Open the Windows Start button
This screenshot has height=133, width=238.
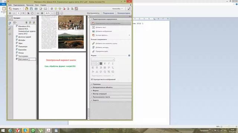click(3, 130)
